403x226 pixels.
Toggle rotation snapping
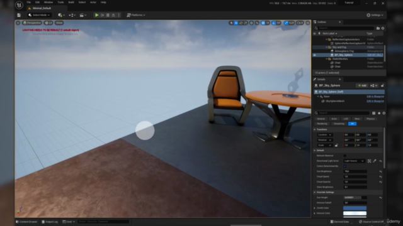[x=274, y=23]
